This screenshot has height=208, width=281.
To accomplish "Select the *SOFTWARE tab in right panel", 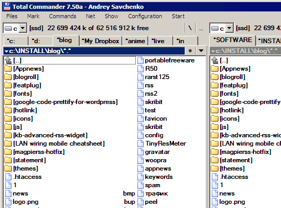I will click(x=233, y=40).
